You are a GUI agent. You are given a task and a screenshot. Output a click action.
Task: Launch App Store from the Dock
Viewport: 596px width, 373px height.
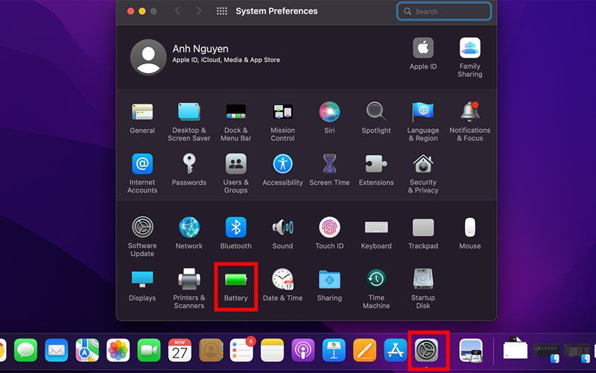point(396,350)
